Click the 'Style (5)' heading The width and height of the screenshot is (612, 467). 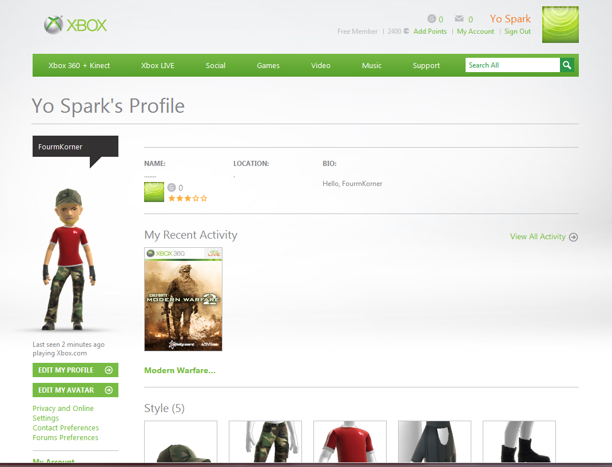(x=164, y=408)
